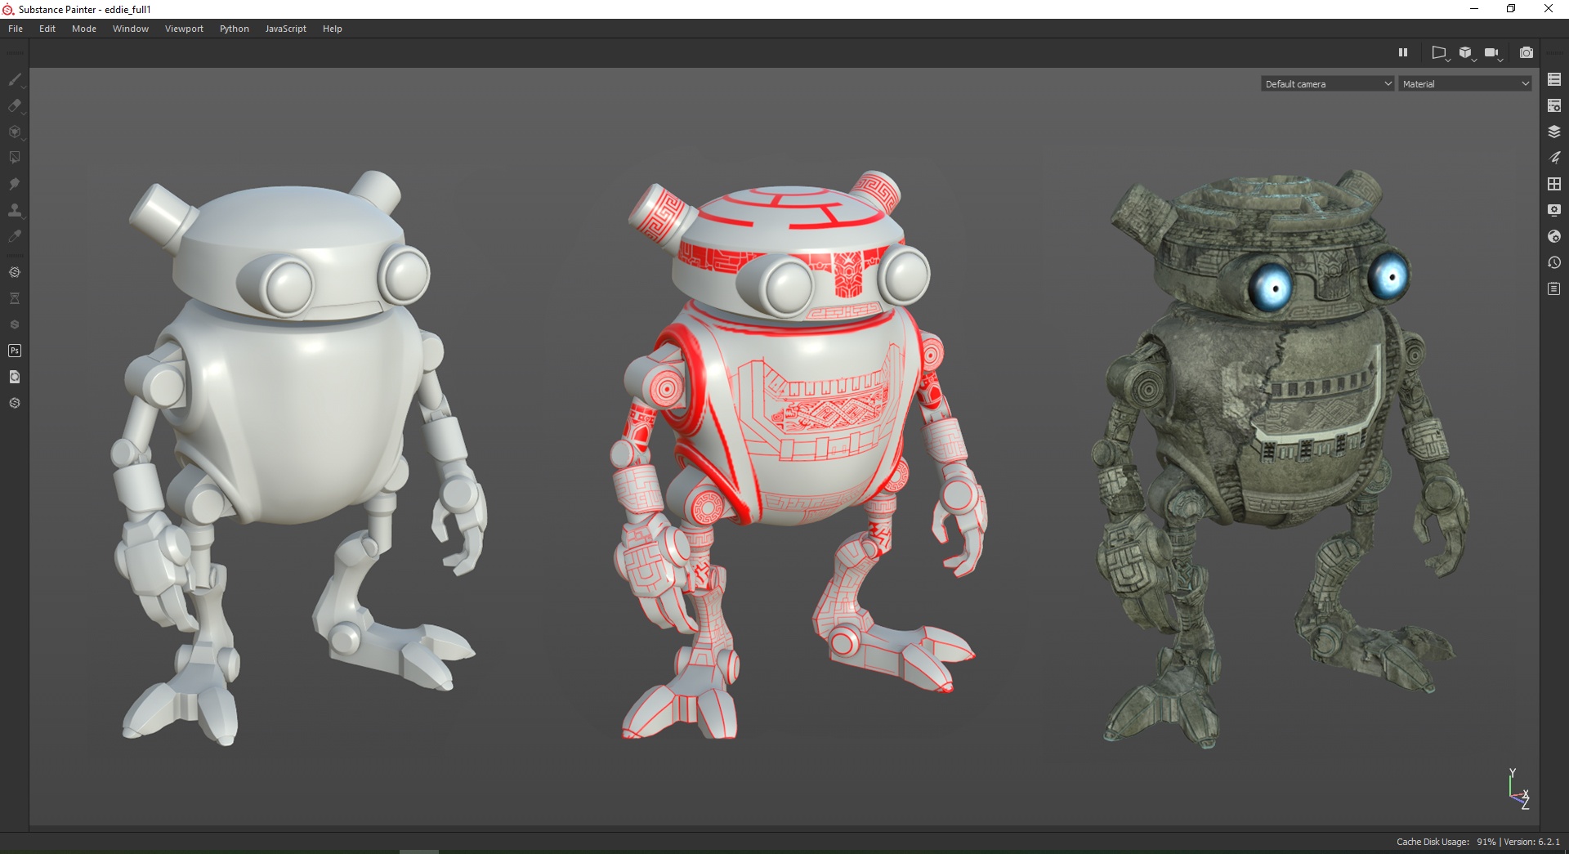Open the Default camera dropdown
Viewport: 1569px width, 854px height.
click(x=1327, y=83)
